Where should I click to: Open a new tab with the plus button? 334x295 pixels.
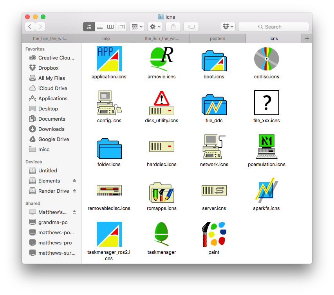coord(307,38)
